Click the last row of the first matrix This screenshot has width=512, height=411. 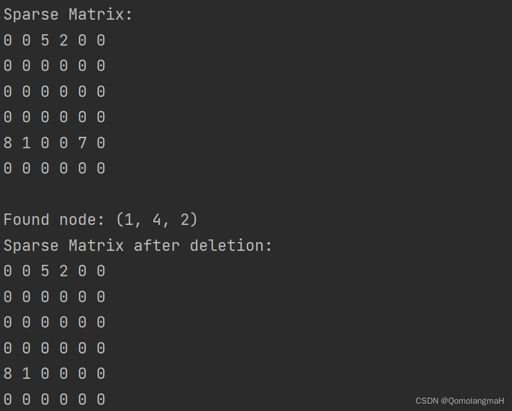(x=54, y=168)
